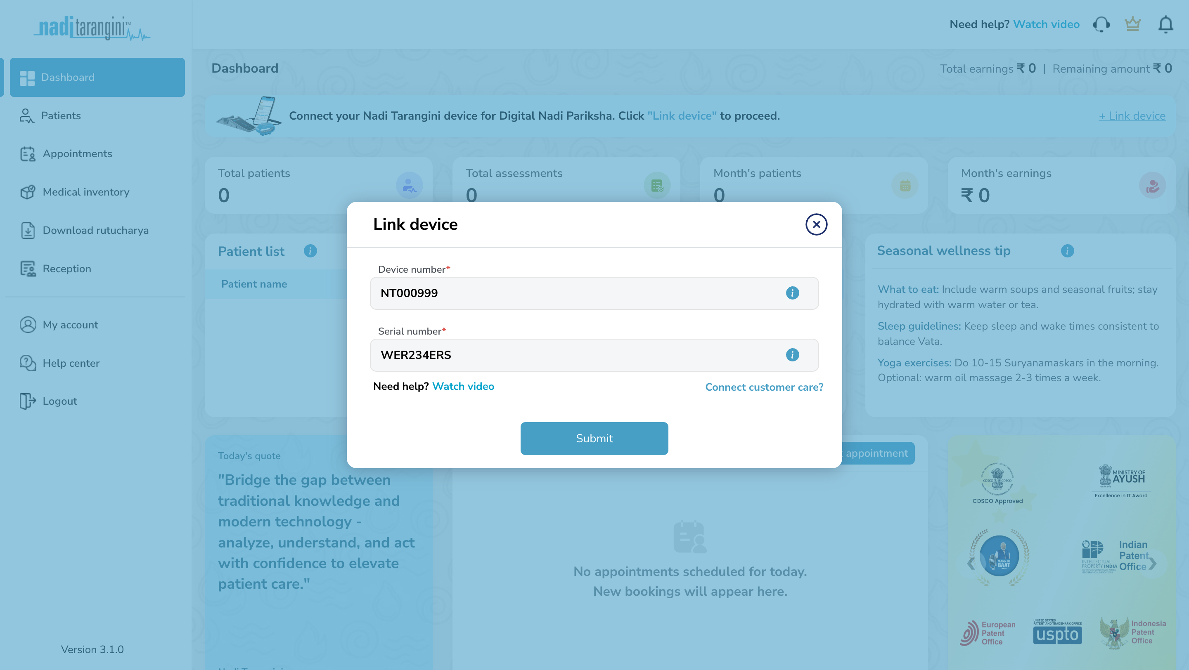Click the Serial number info icon
The width and height of the screenshot is (1189, 670).
coord(792,355)
